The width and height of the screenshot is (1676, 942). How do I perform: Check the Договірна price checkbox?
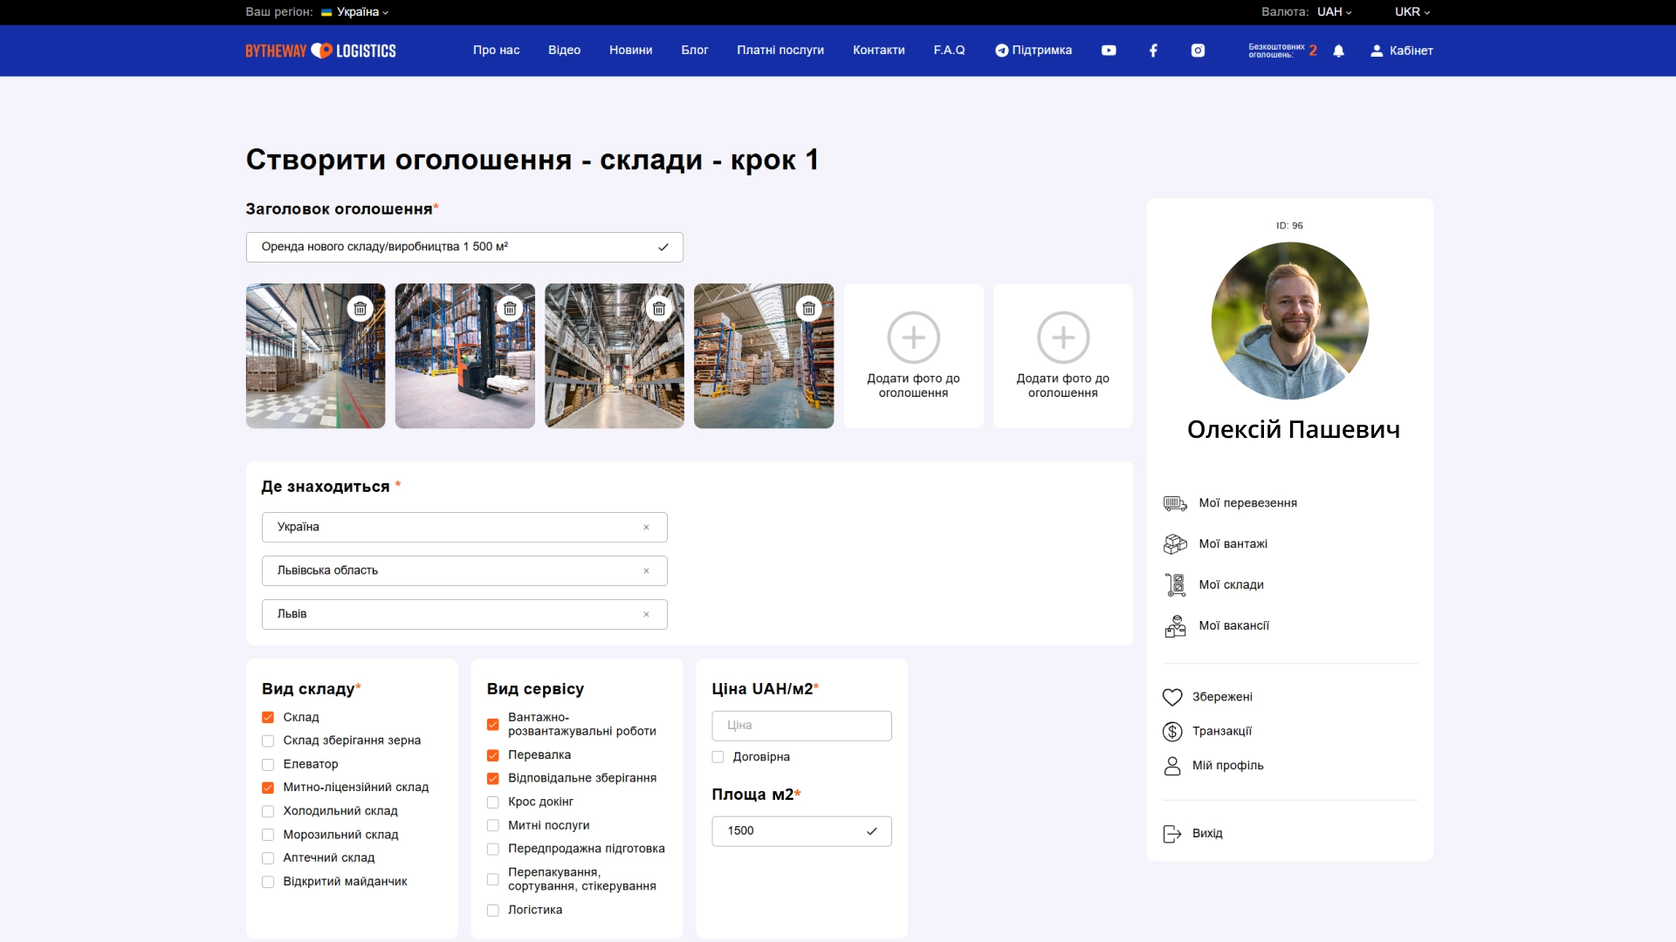718,757
